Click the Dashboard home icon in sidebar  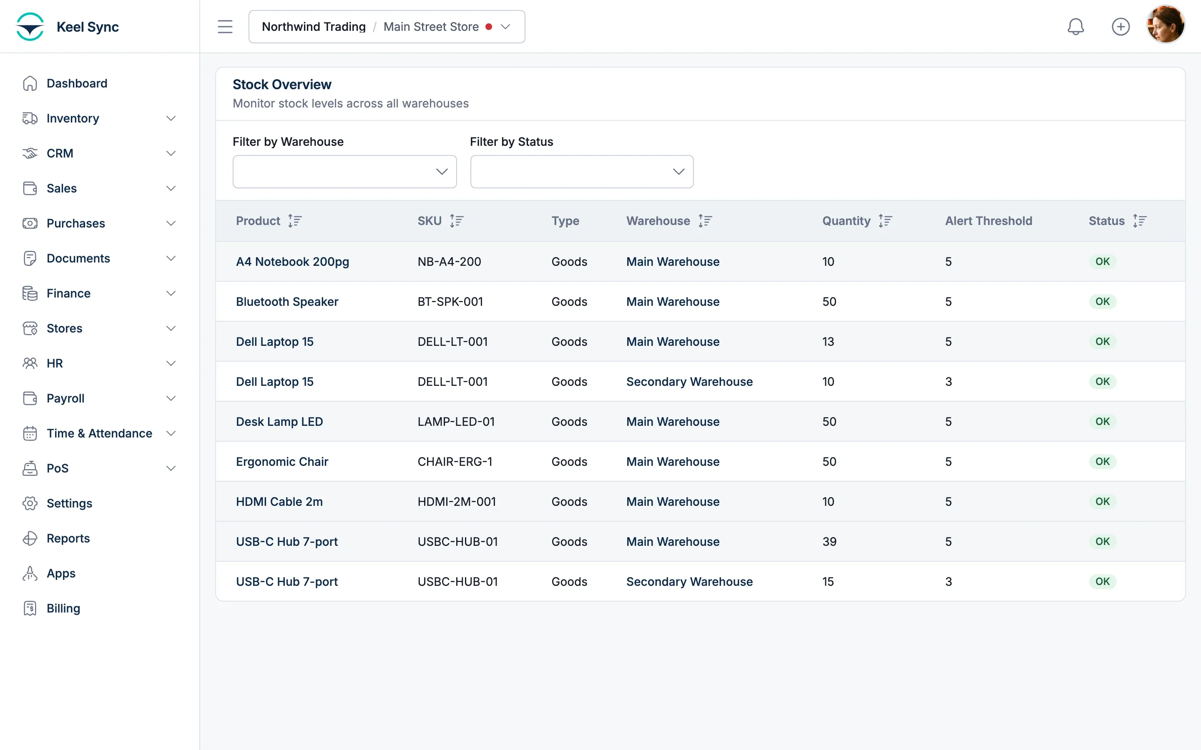[30, 83]
